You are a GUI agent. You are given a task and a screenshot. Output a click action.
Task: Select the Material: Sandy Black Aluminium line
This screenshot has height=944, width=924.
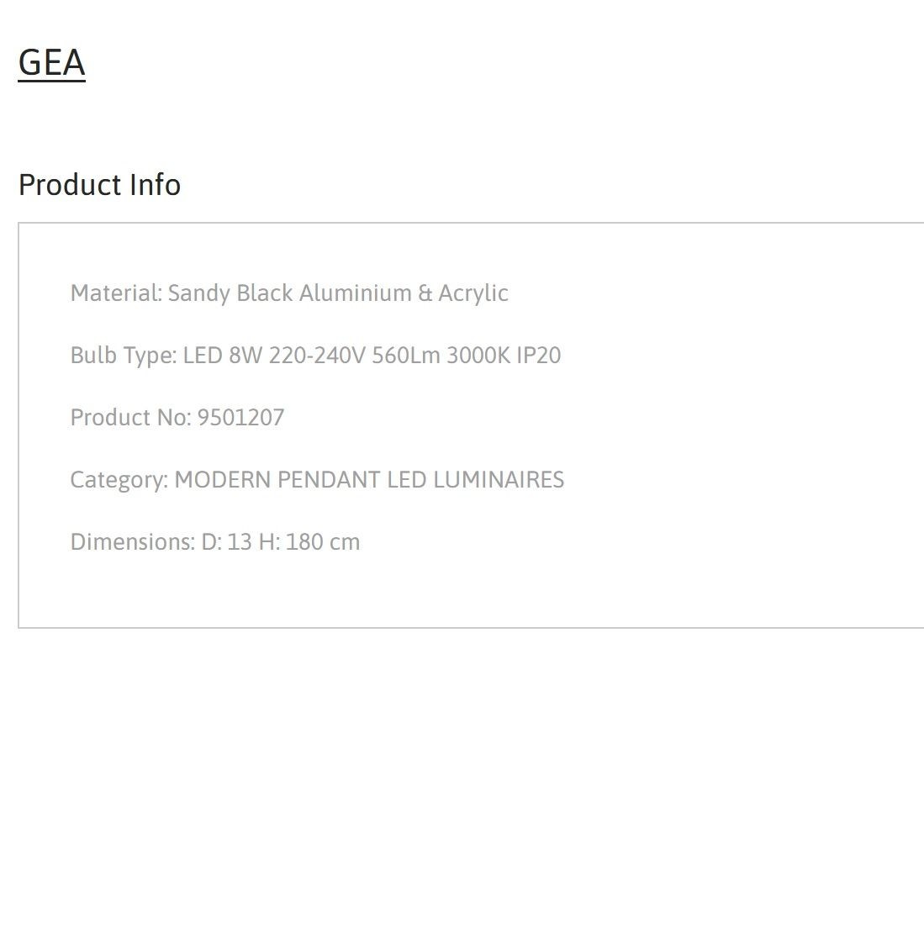click(289, 294)
